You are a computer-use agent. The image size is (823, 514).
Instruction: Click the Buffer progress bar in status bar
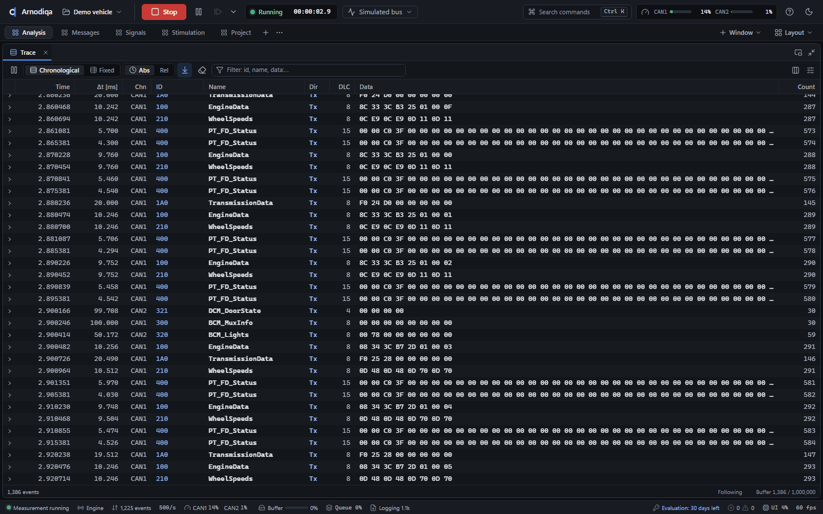(x=297, y=508)
